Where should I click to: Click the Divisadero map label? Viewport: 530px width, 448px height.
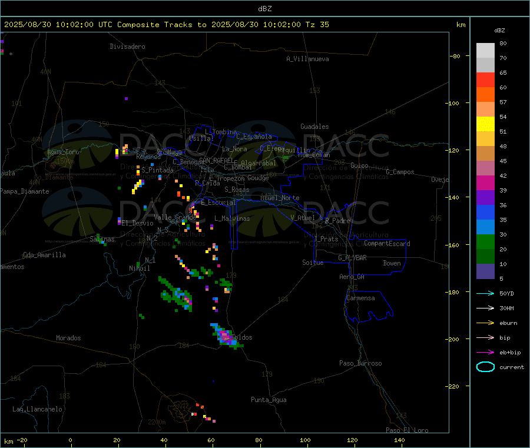127,47
